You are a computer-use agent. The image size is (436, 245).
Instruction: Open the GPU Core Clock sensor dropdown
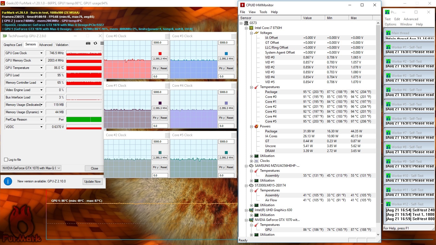pos(42,53)
